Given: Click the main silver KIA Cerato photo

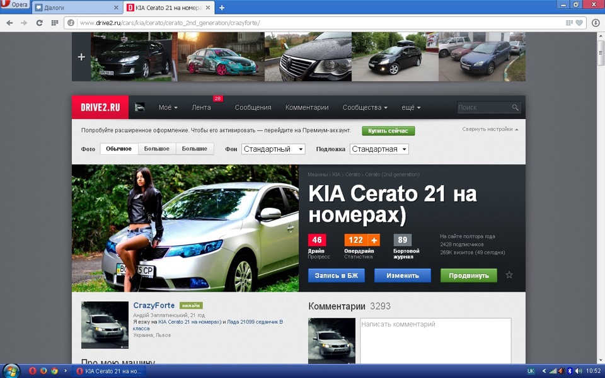Looking at the screenshot, I should tap(185, 228).
